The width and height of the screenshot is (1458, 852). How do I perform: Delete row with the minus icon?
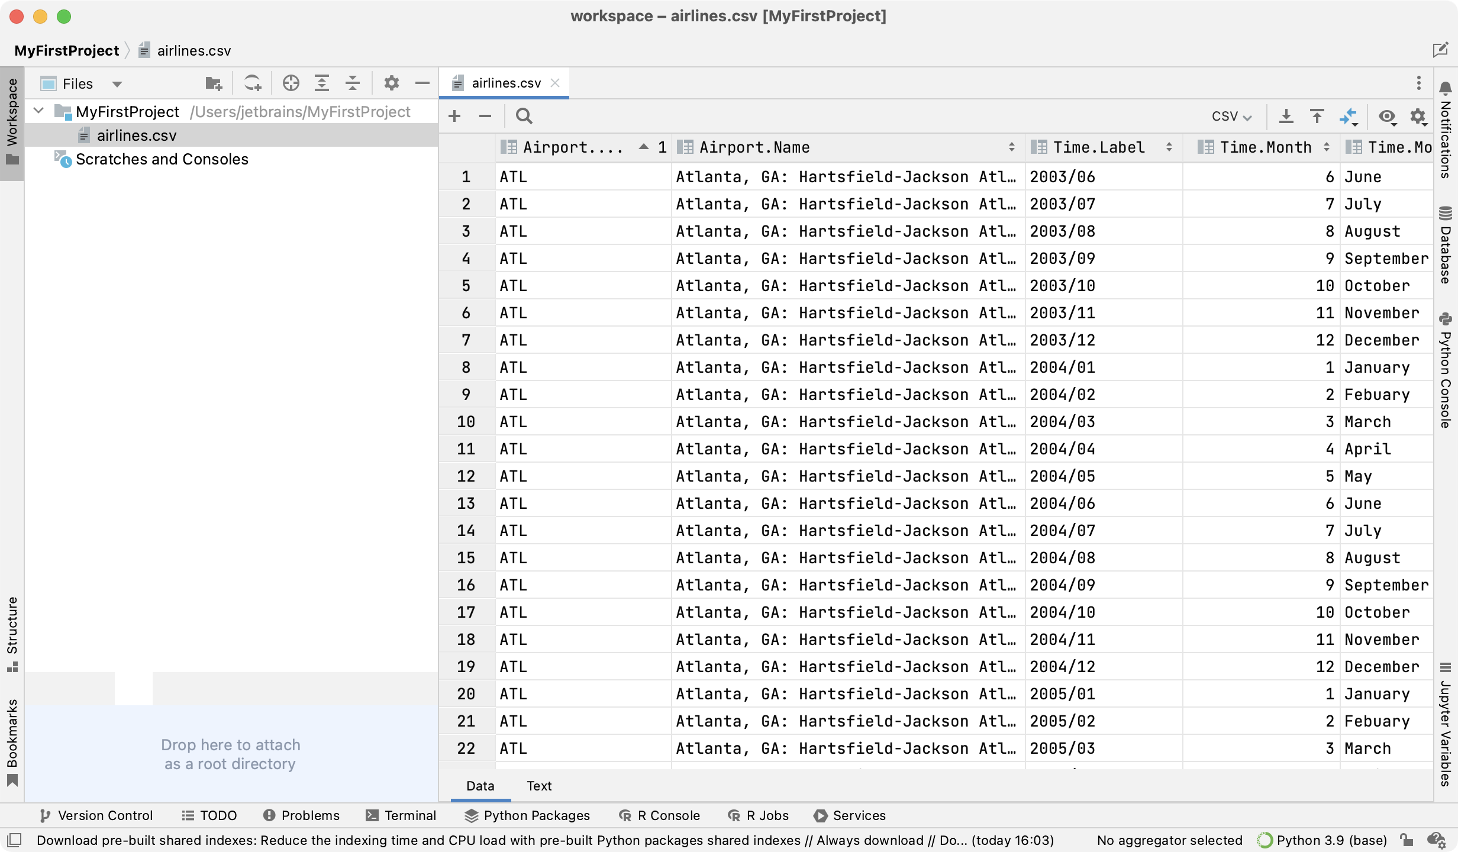tap(485, 116)
